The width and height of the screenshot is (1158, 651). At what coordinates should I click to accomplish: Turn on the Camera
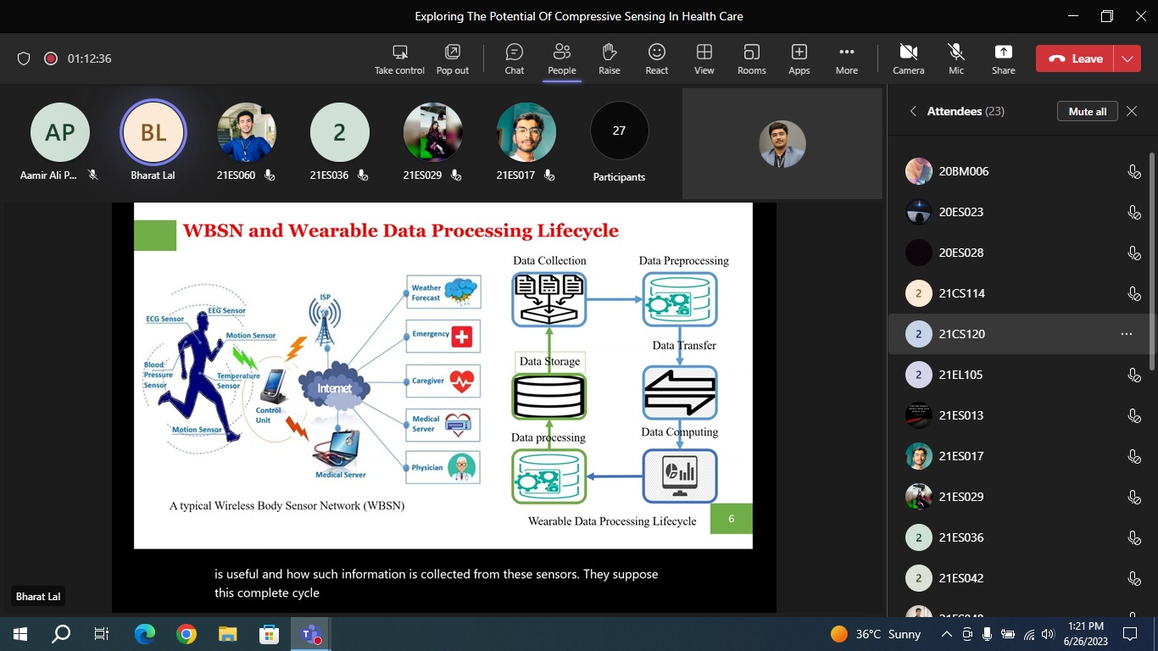click(x=909, y=58)
